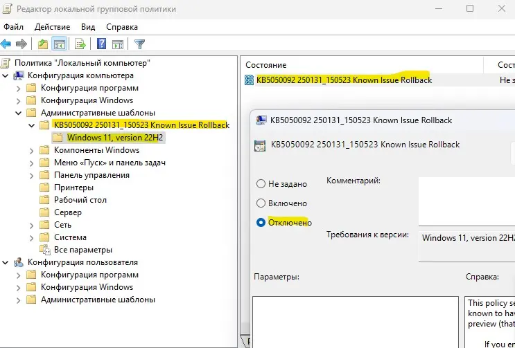Open the Справка menu
Screen dimensions: 515x348
[x=122, y=27]
